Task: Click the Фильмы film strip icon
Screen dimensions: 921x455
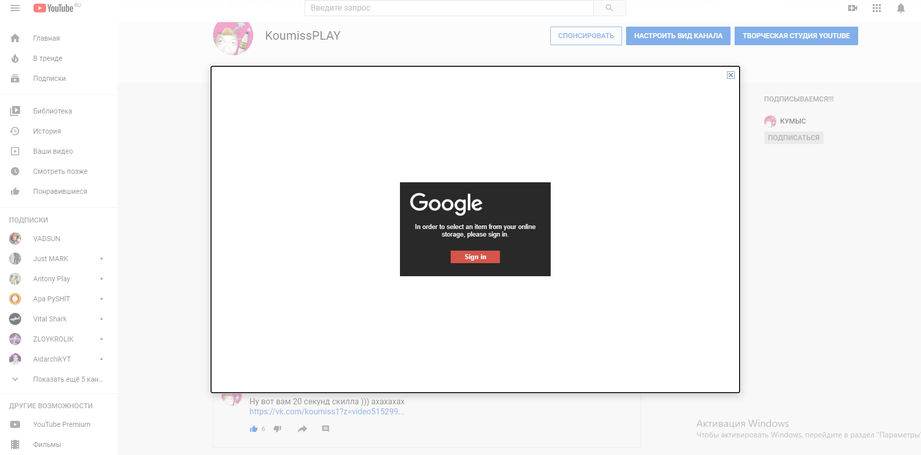Action: pyautogui.click(x=15, y=444)
